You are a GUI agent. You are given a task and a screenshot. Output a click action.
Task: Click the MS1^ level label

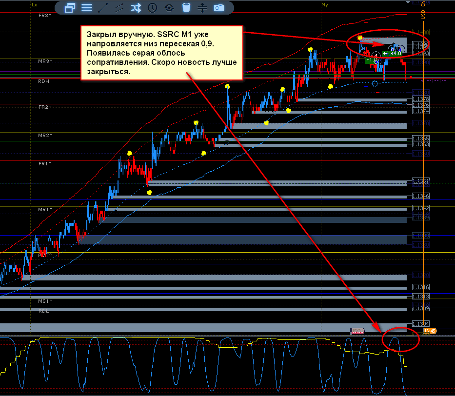pos(45,301)
